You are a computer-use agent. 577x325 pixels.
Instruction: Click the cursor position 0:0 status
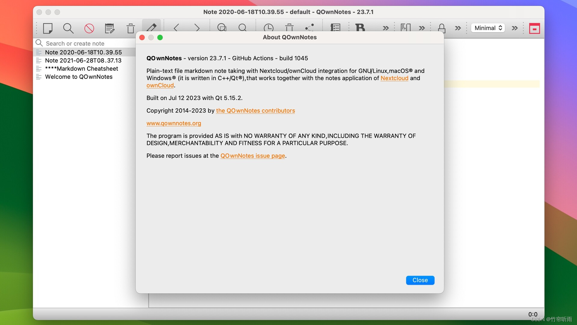pyautogui.click(x=533, y=314)
